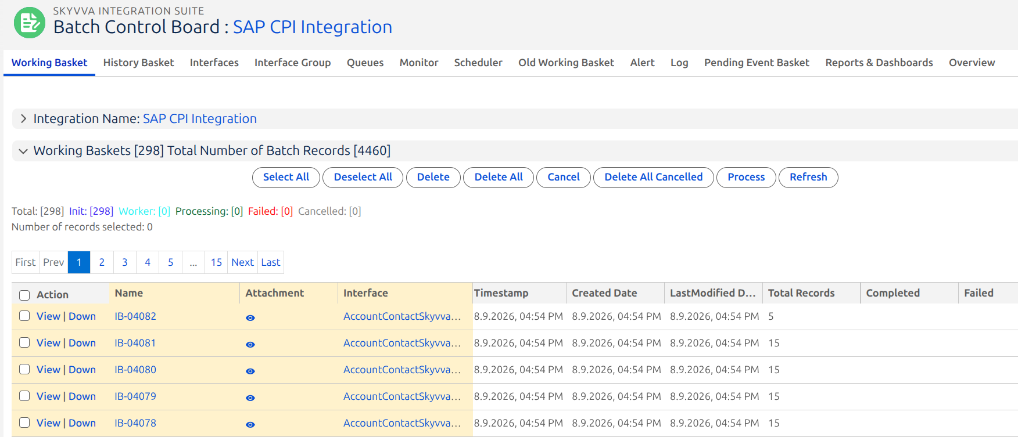The height and width of the screenshot is (437, 1018).
Task: Check the row checkbox for IB-04079
Action: click(x=24, y=396)
